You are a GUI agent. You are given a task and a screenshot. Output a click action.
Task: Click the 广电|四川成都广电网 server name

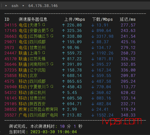point(38,115)
